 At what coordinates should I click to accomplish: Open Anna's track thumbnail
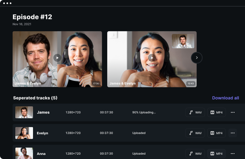coord(24,153)
